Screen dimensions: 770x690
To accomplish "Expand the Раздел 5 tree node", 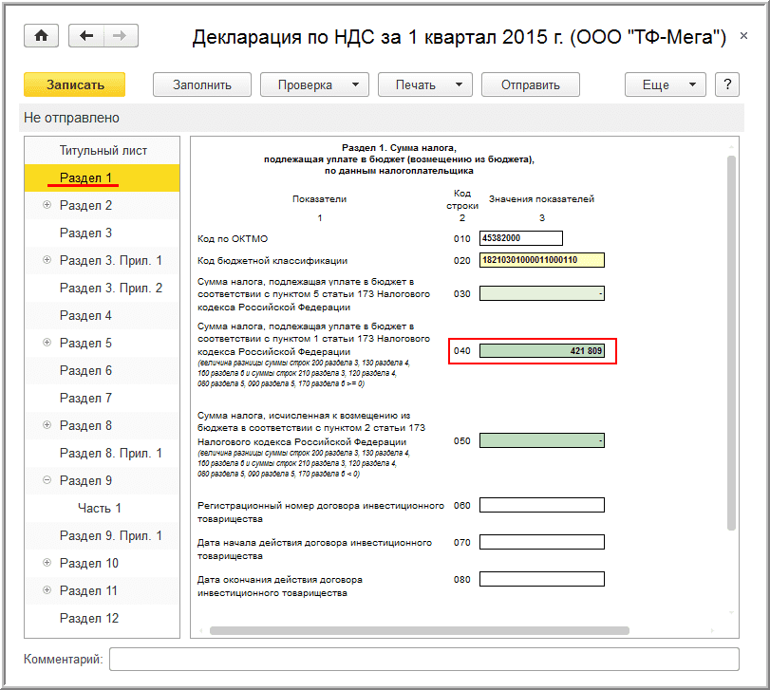I will coord(47,343).
